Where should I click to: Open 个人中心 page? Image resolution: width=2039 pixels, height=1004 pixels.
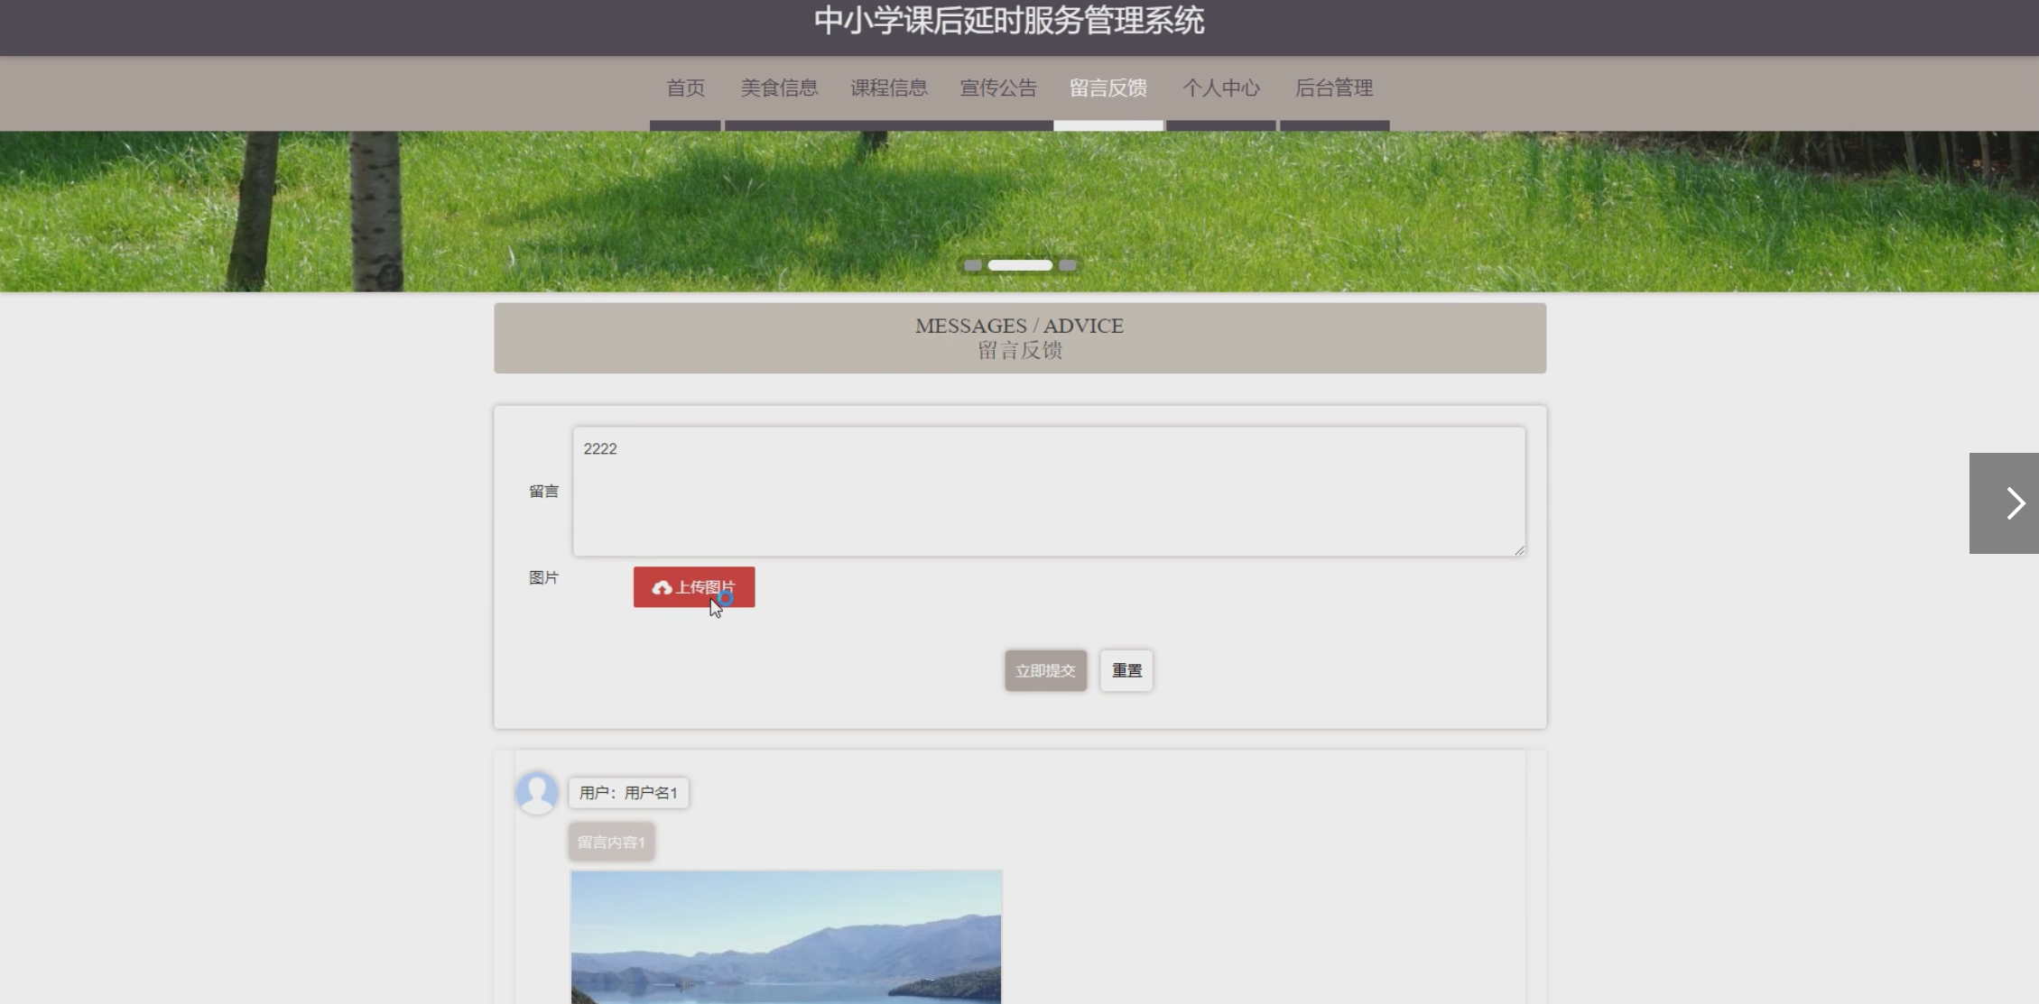click(x=1220, y=88)
